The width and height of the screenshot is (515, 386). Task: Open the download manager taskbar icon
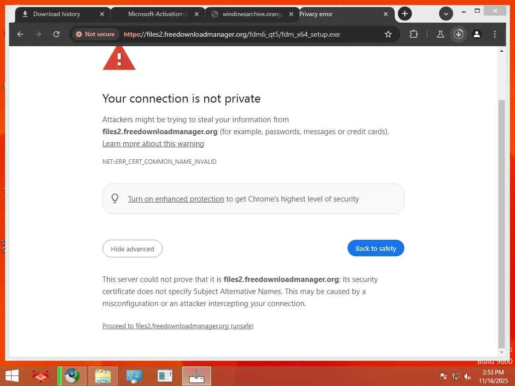197,376
